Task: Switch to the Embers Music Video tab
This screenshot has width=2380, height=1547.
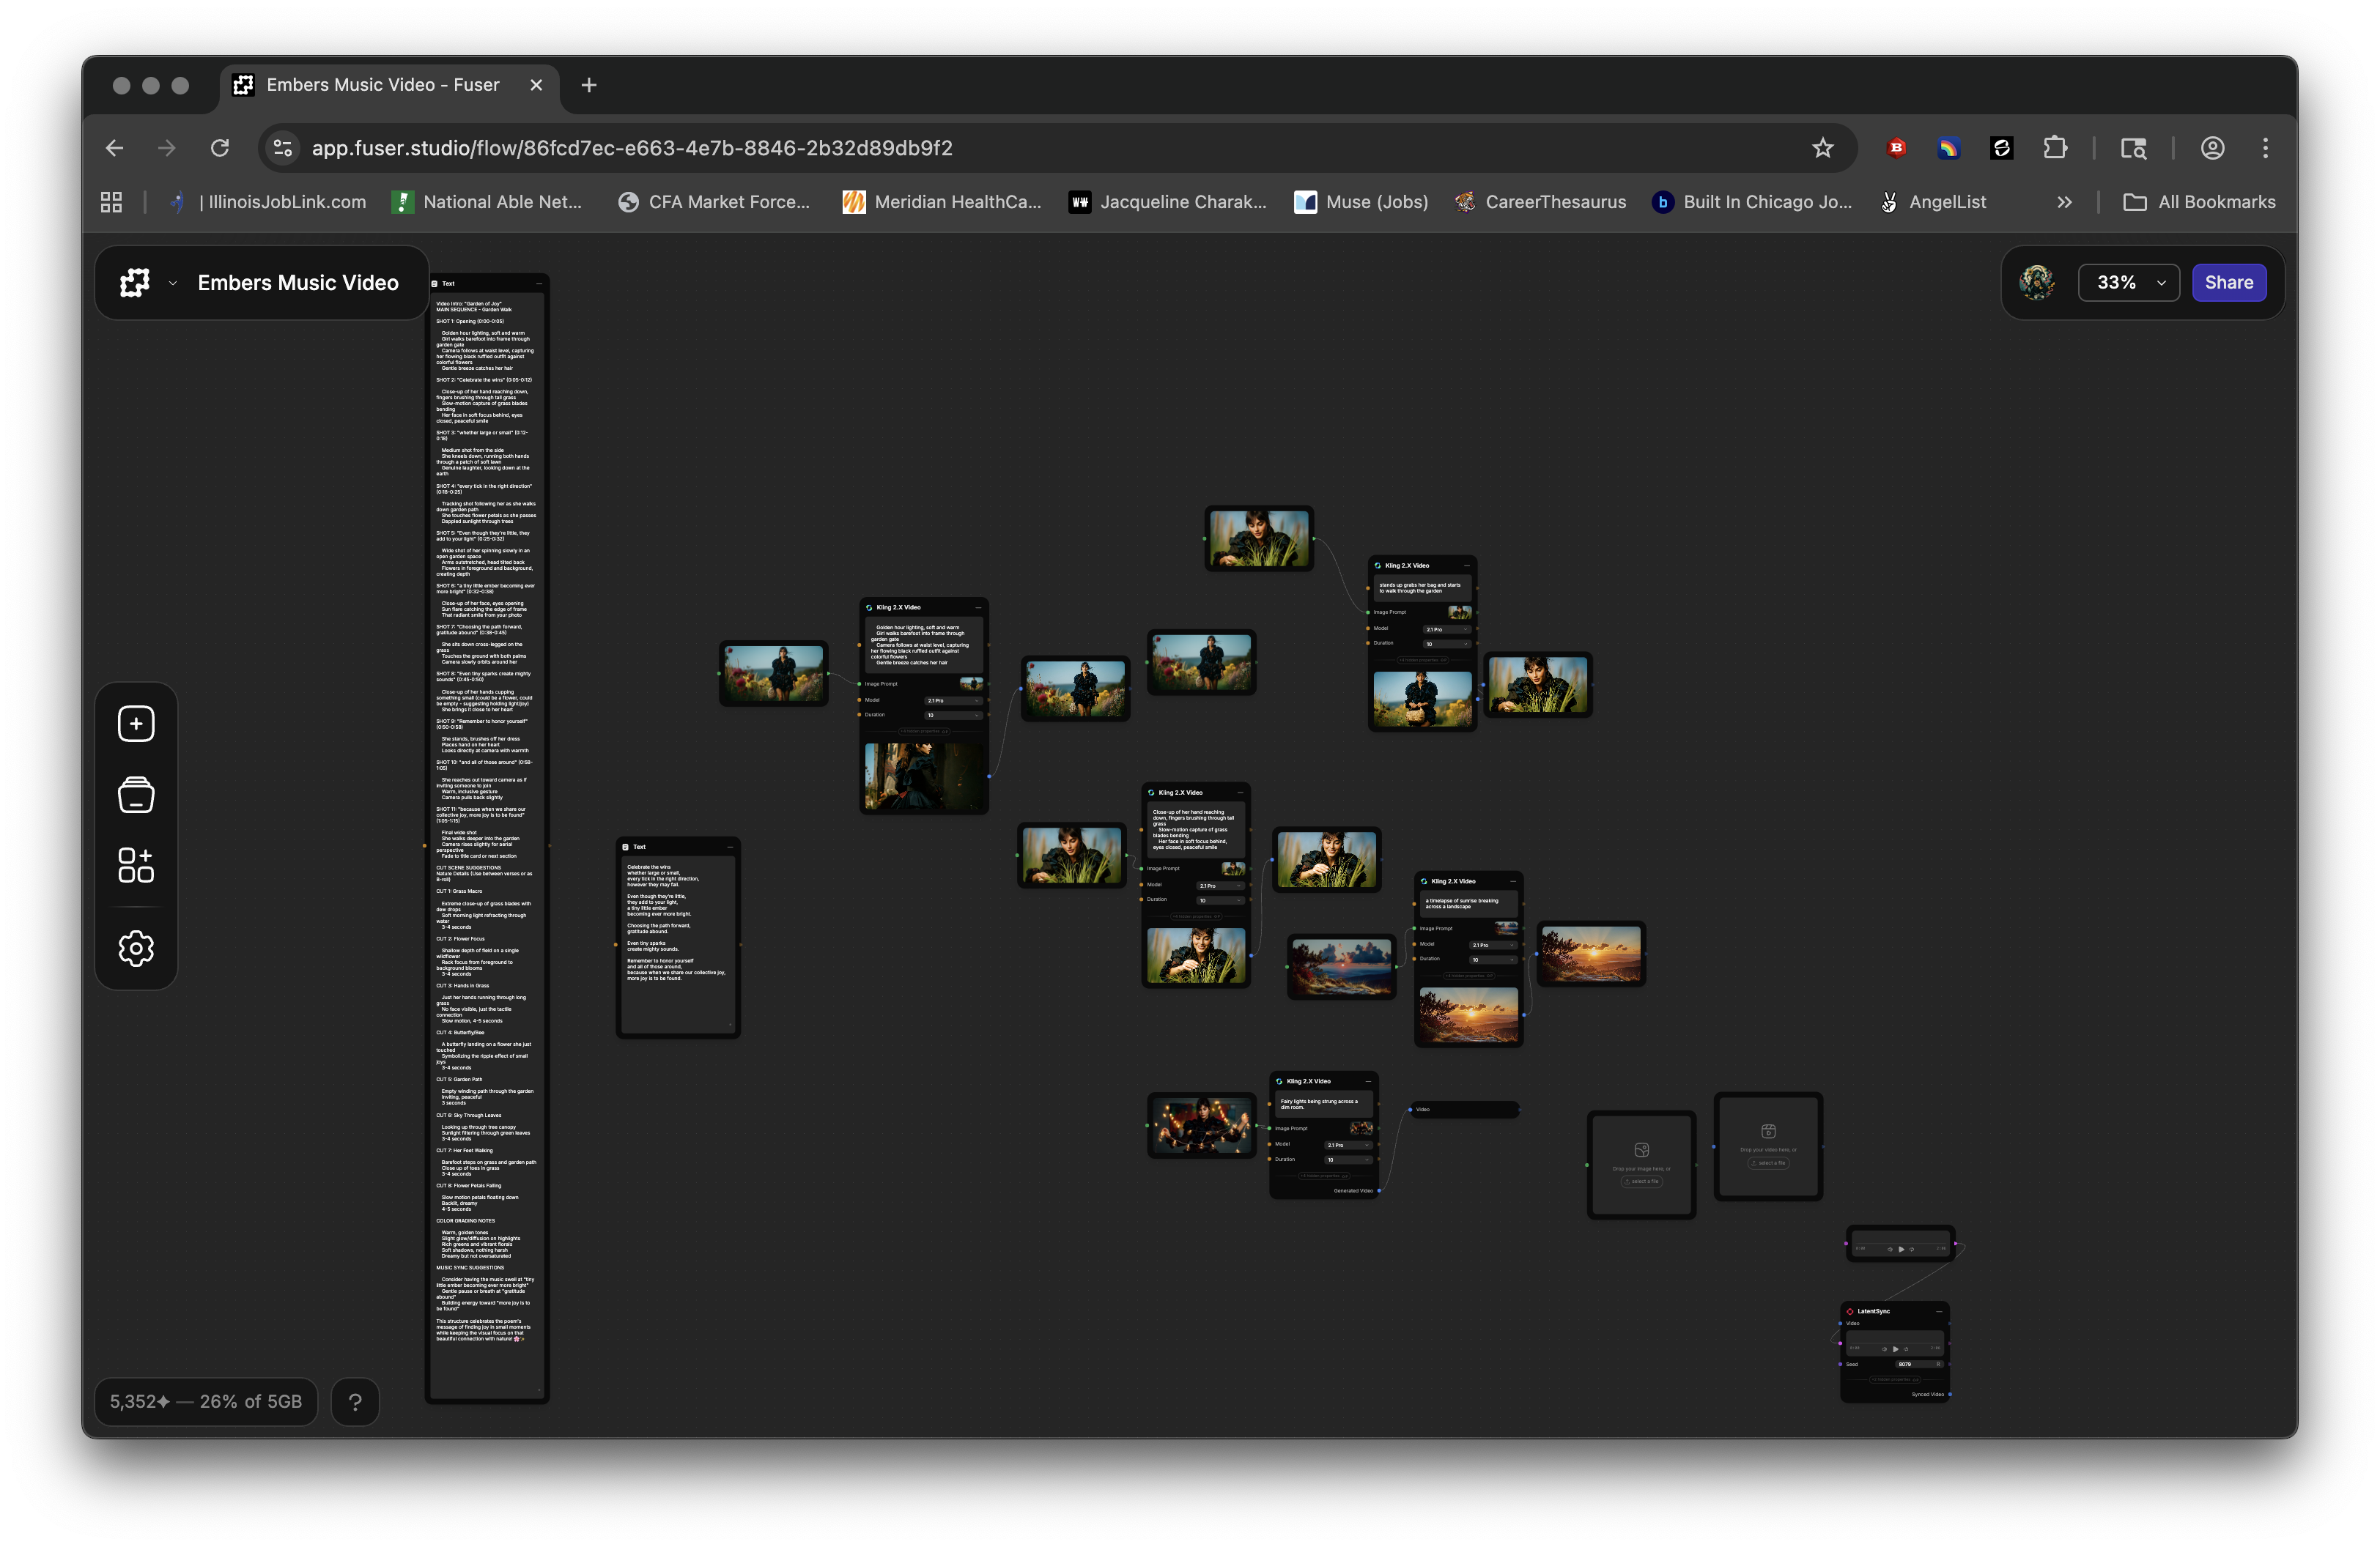Action: [x=382, y=85]
